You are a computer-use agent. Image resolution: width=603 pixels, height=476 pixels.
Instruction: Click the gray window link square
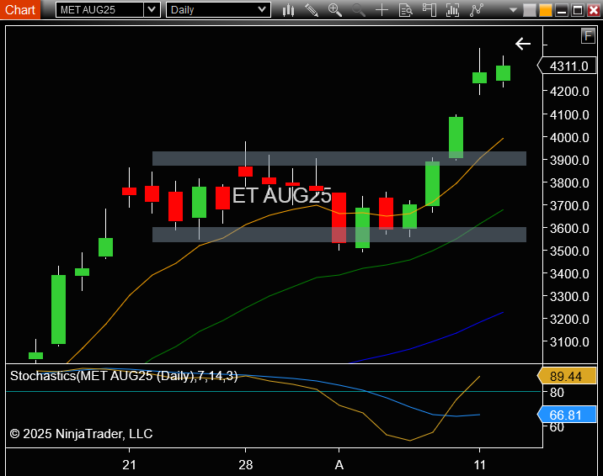click(x=530, y=10)
